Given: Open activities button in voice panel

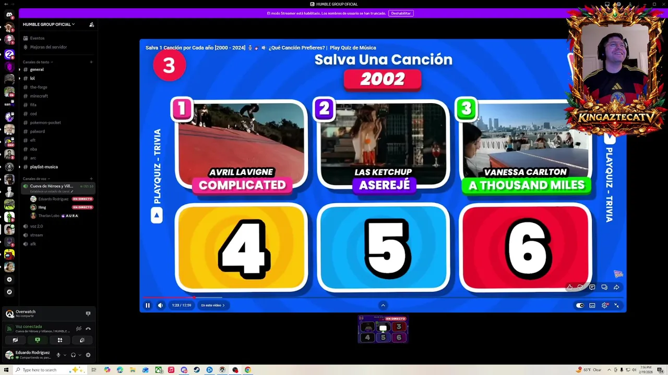Looking at the screenshot, I should 60,340.
